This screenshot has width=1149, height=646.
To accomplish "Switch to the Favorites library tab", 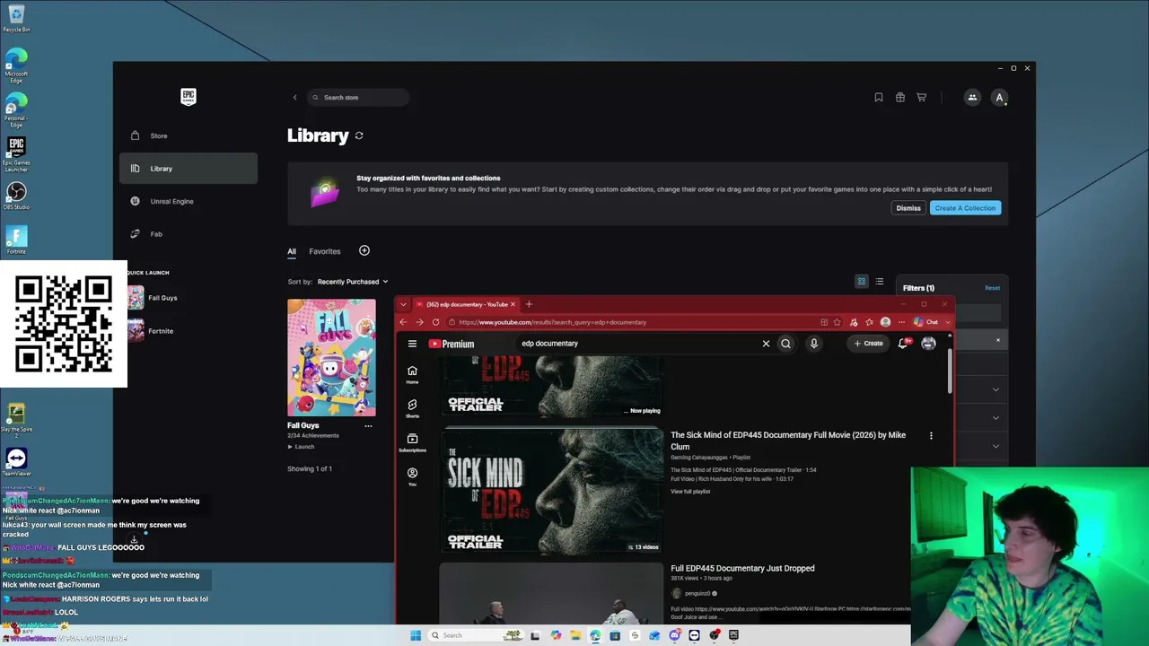I will pyautogui.click(x=325, y=252).
